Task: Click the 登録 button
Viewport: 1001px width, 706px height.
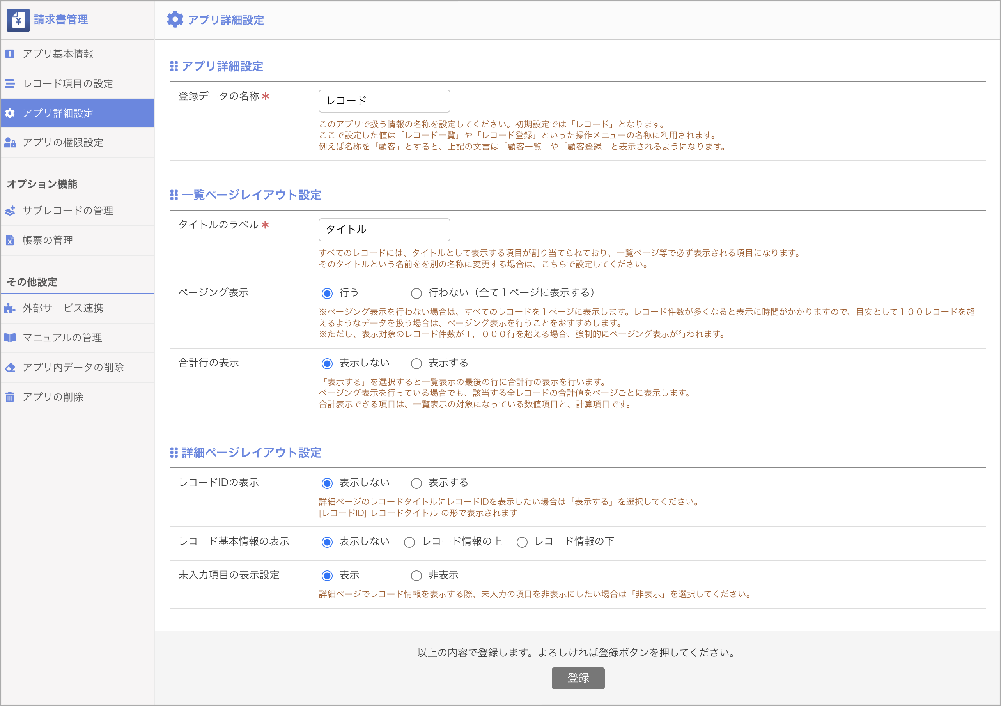Action: click(x=578, y=678)
